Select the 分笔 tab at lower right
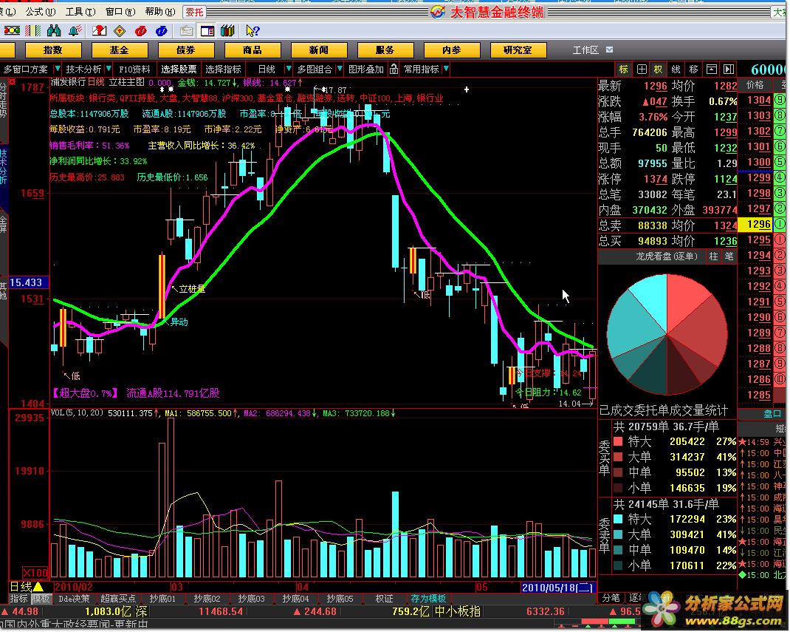This screenshot has height=632, width=790. tap(611, 598)
